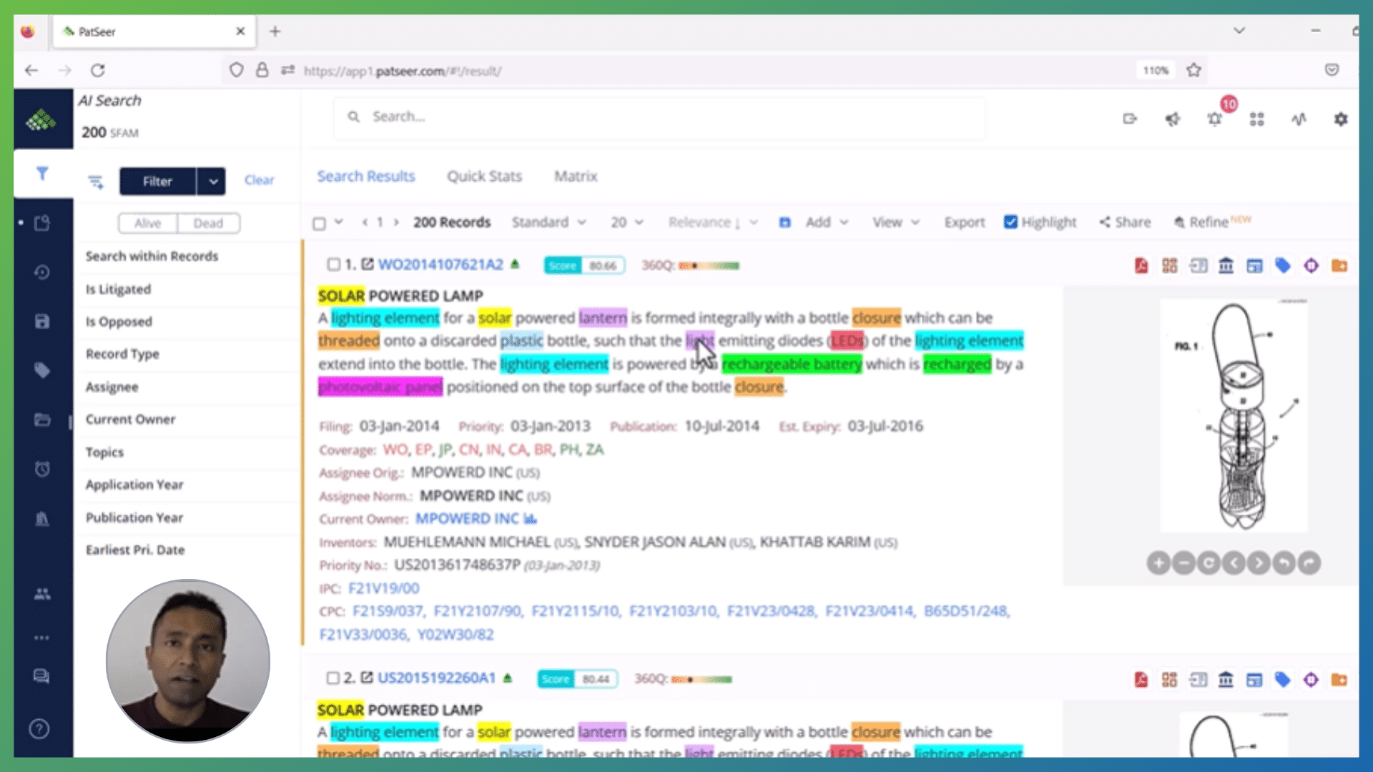Screen dimensions: 1373x772
Task: Reload the browser page
Action: coord(98,70)
